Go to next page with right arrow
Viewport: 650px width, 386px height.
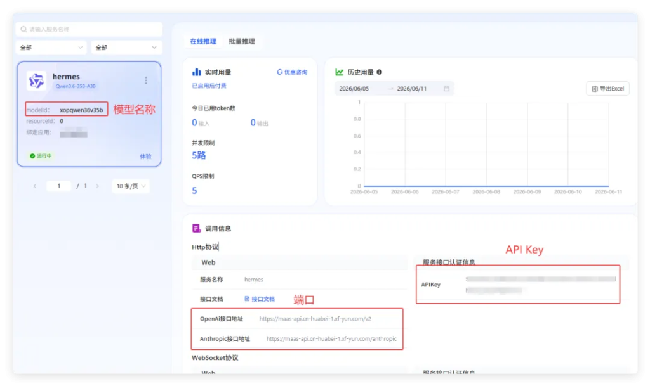[x=97, y=186]
